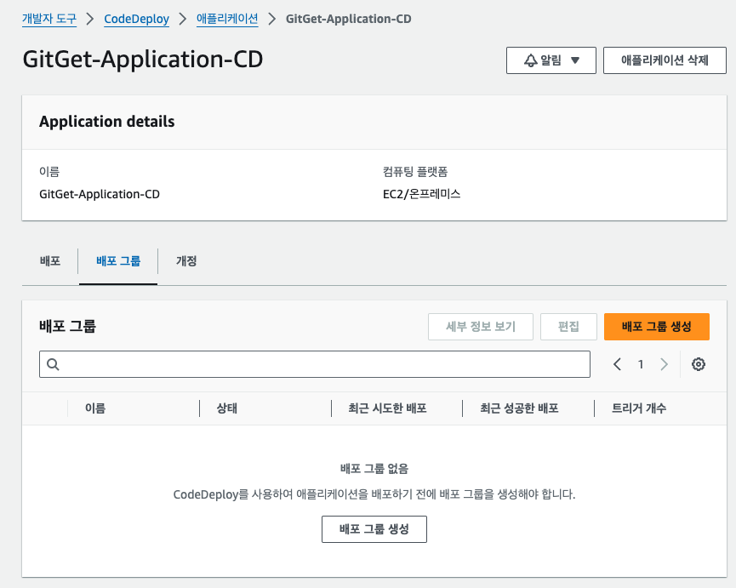Image resolution: width=736 pixels, height=588 pixels.
Task: Click the 세부 정보 보기 button
Action: pyautogui.click(x=480, y=326)
